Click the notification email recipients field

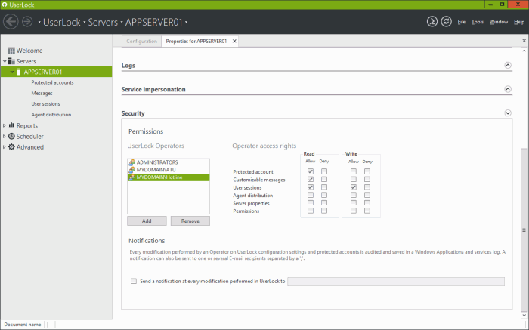click(x=396, y=282)
